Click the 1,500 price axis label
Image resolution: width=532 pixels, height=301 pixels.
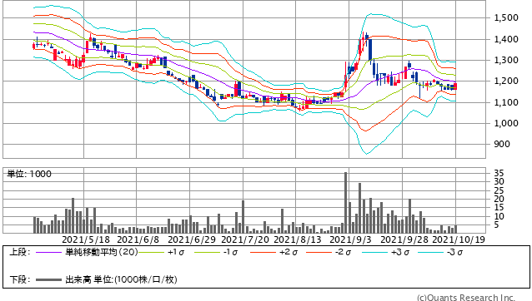coord(506,17)
